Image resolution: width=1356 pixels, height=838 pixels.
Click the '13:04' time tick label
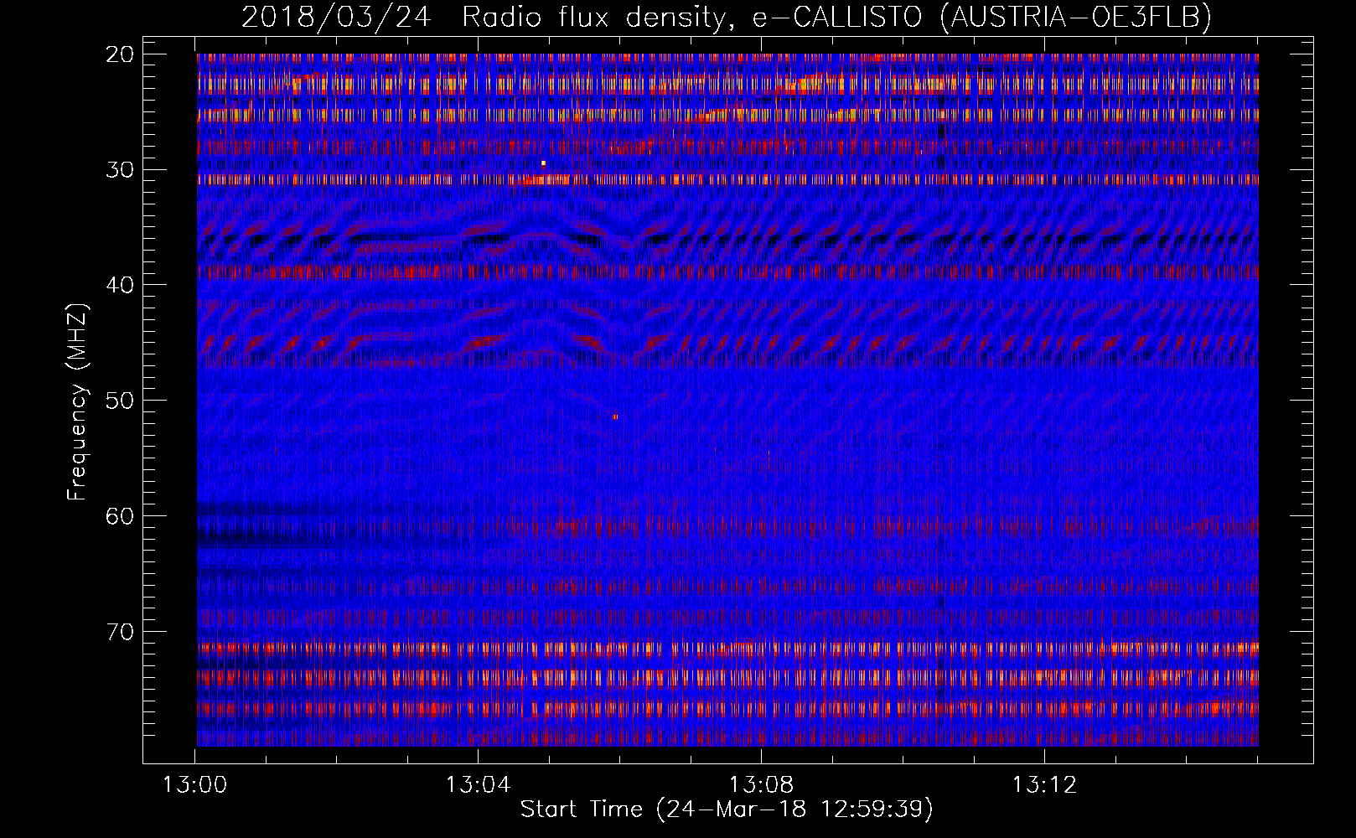(x=478, y=785)
